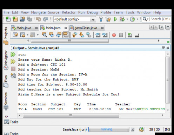
Task: Click the Undo toolbar icon
Action: point(39,19)
